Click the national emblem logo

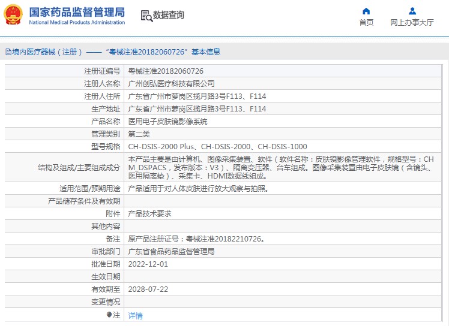13,15
